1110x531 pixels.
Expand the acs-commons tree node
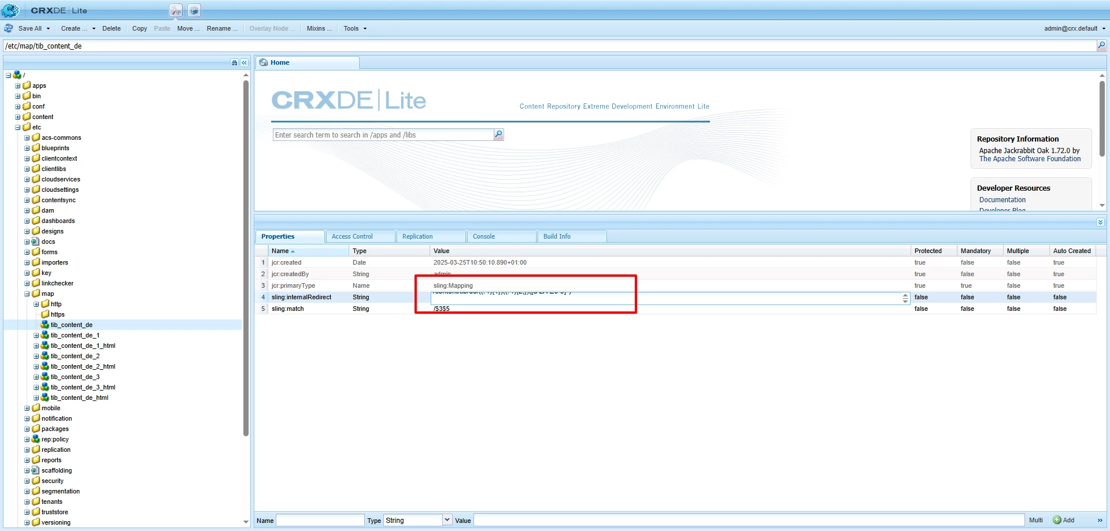(x=27, y=138)
